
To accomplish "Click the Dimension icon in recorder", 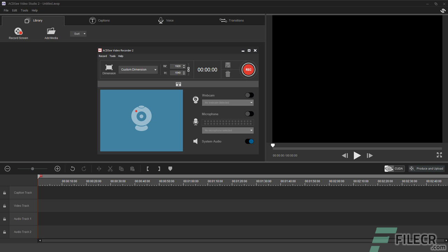I will point(109,68).
